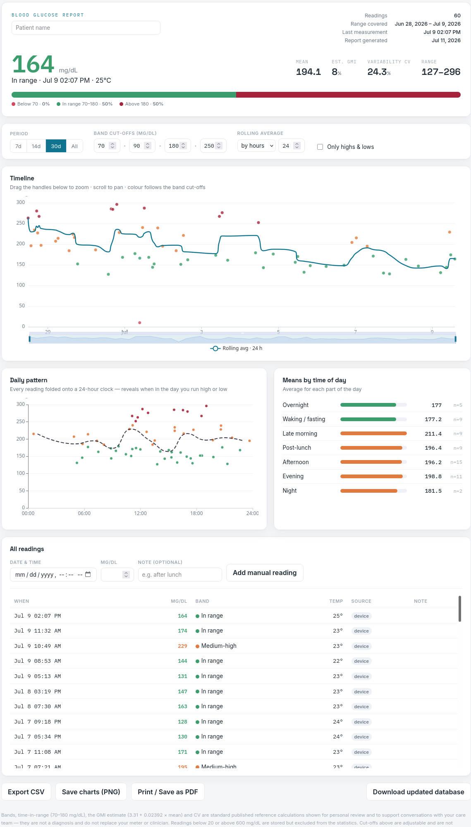Click the 180 cut-off spinner arrows
This screenshot has width=471, height=827.
[x=183, y=146]
